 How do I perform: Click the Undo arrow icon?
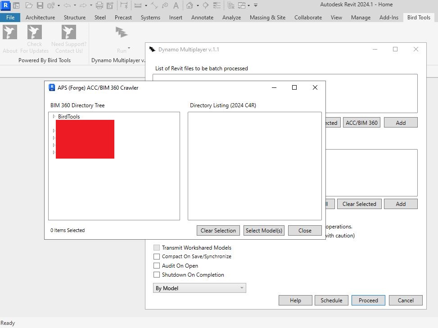point(67,5)
